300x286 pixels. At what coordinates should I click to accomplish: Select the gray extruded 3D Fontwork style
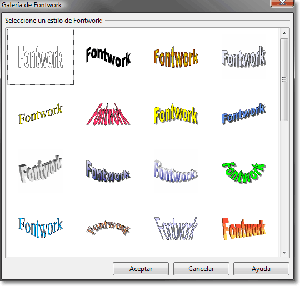pyautogui.click(x=41, y=169)
